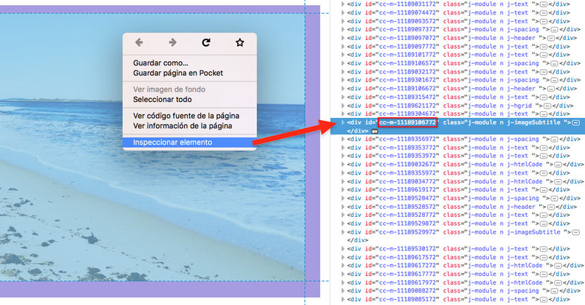Expand div cc-m-11189528472 spacing node triangle

(x=343, y=198)
